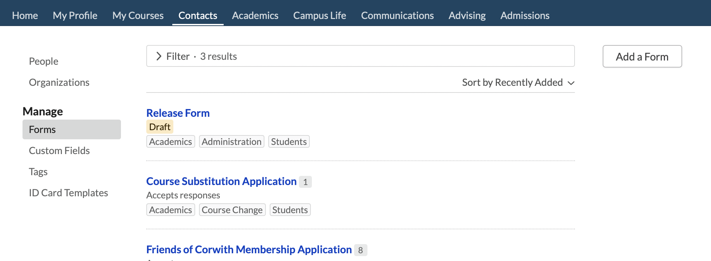This screenshot has height=261, width=711.
Task: Open ID Card Templates in sidebar
Action: [68, 193]
